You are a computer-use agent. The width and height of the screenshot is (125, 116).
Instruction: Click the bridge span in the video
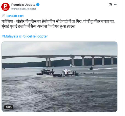[59, 57]
